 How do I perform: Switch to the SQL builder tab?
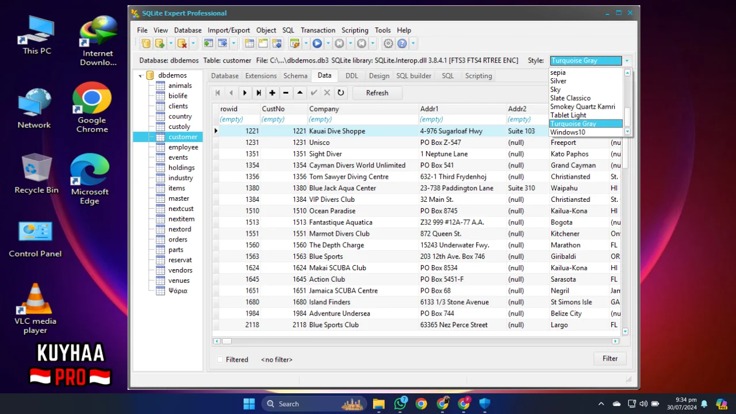pyautogui.click(x=413, y=75)
